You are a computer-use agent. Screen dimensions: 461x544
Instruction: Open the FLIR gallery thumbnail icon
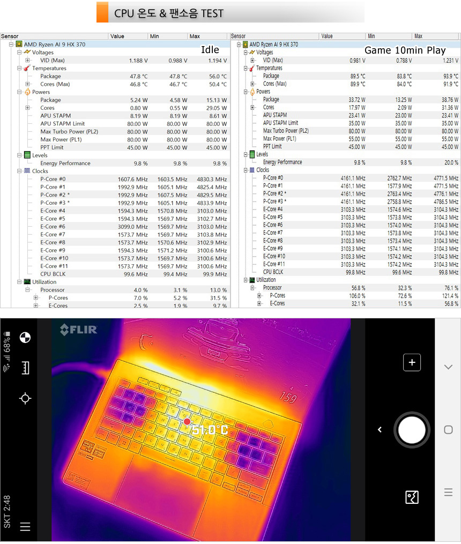click(x=412, y=497)
